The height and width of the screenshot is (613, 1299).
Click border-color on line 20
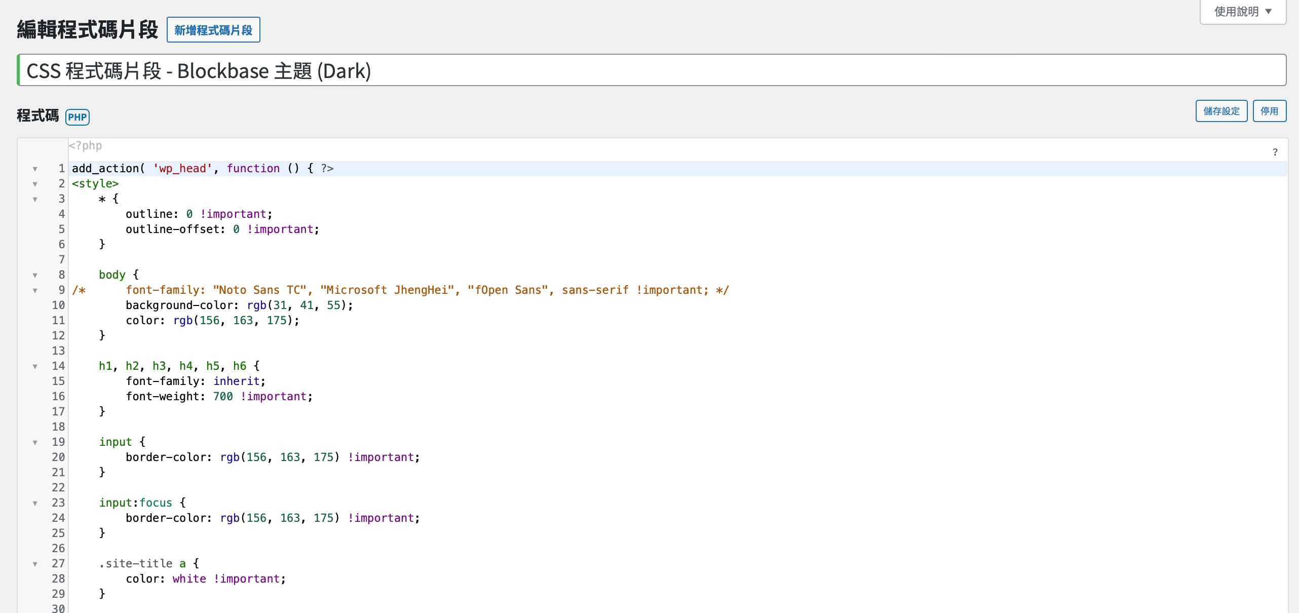tap(166, 457)
